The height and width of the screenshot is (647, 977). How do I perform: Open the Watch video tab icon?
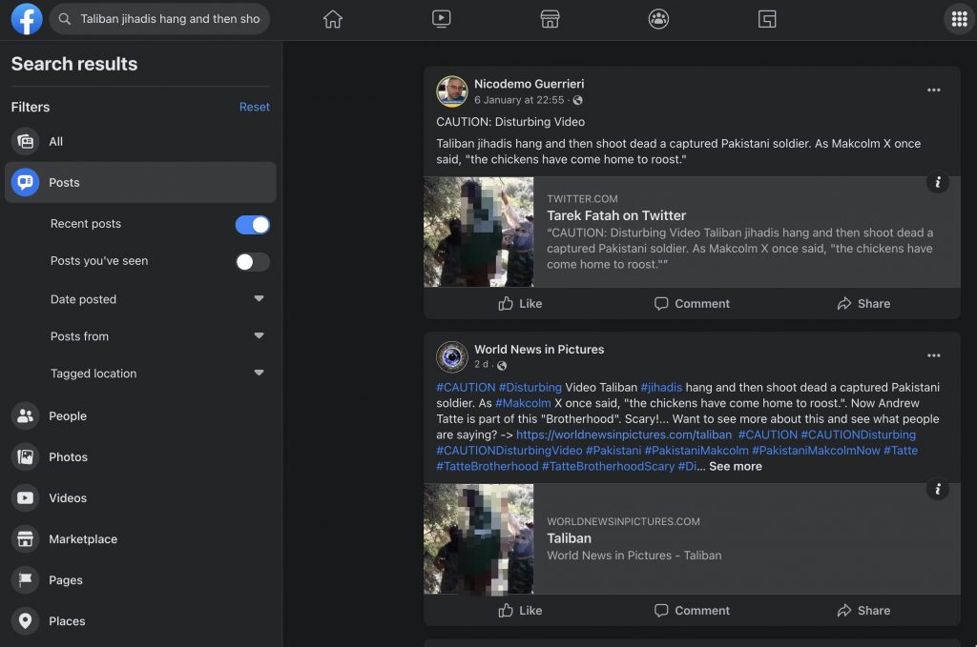[x=441, y=19]
